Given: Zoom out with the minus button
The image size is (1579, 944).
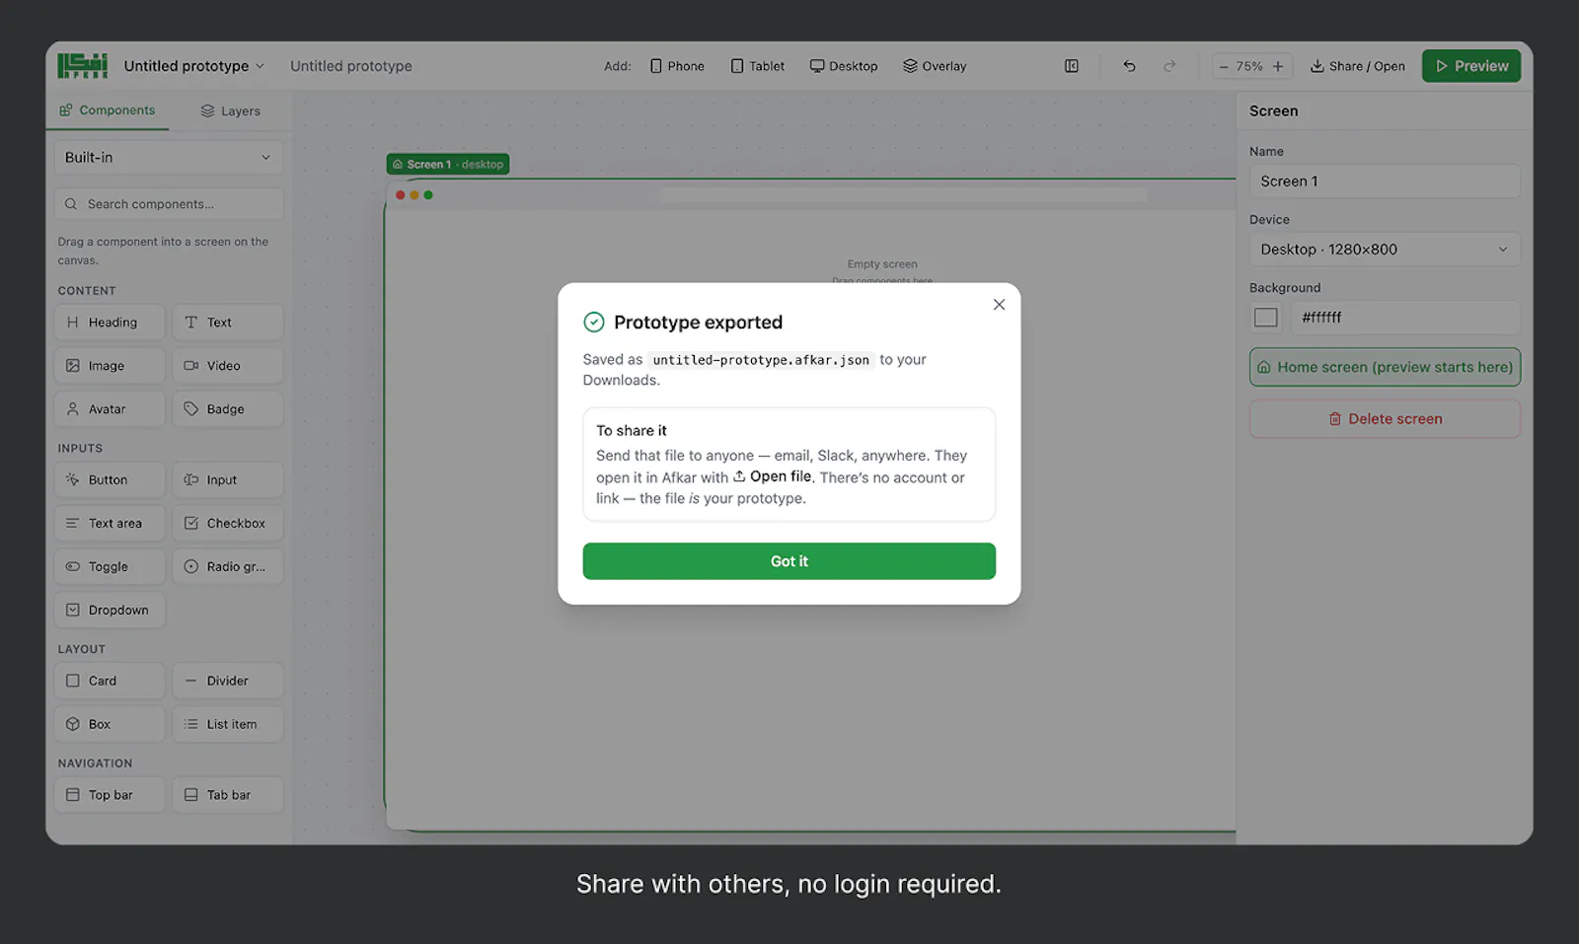Looking at the screenshot, I should [x=1224, y=66].
